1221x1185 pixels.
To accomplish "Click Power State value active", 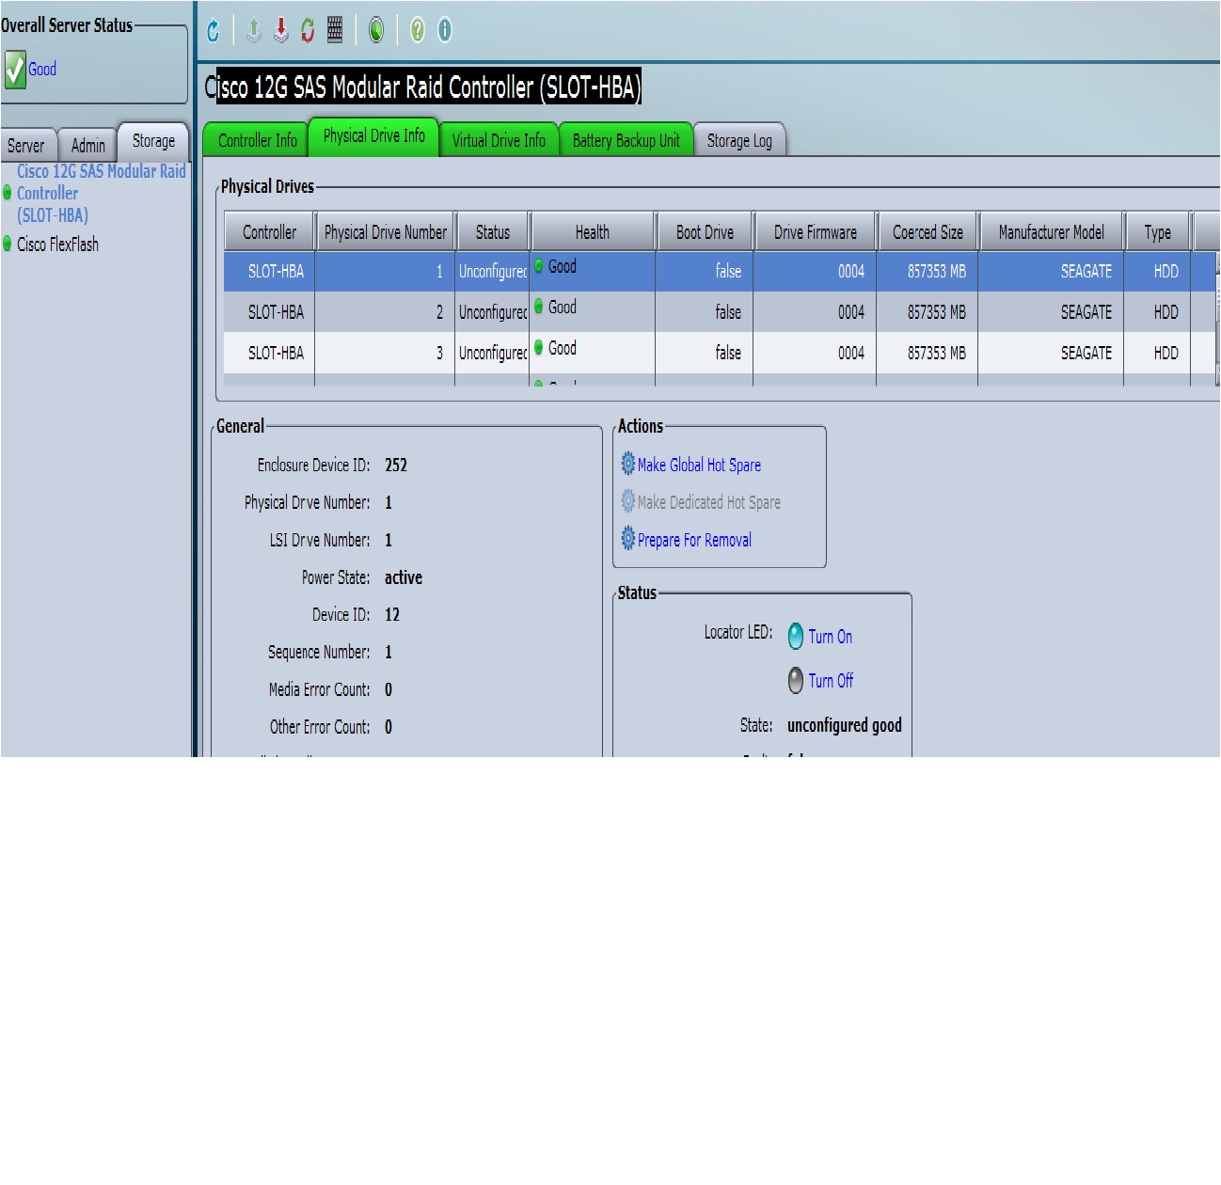I will (404, 577).
